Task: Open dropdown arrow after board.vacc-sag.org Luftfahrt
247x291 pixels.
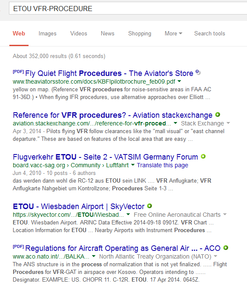Action: pyautogui.click(x=133, y=165)
